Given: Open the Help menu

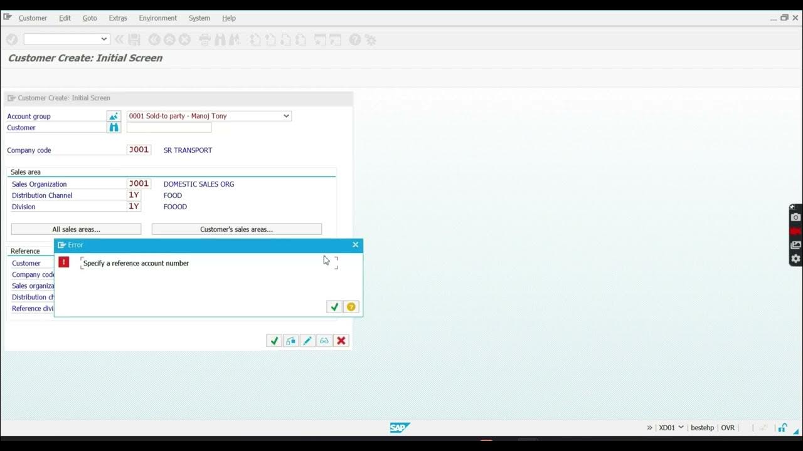Looking at the screenshot, I should point(229,18).
